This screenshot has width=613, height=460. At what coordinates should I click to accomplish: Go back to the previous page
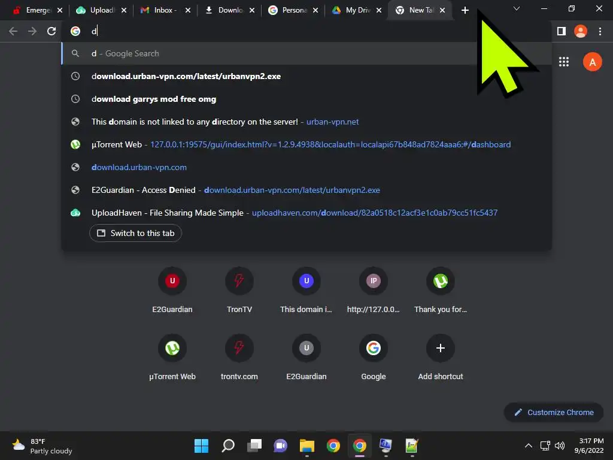click(13, 31)
